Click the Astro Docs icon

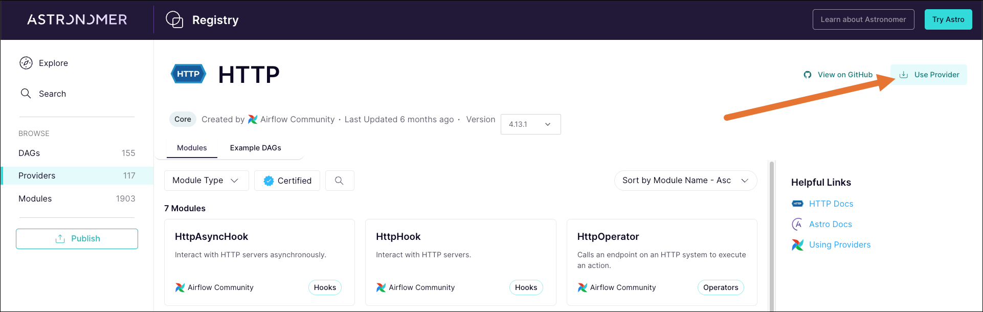point(797,224)
